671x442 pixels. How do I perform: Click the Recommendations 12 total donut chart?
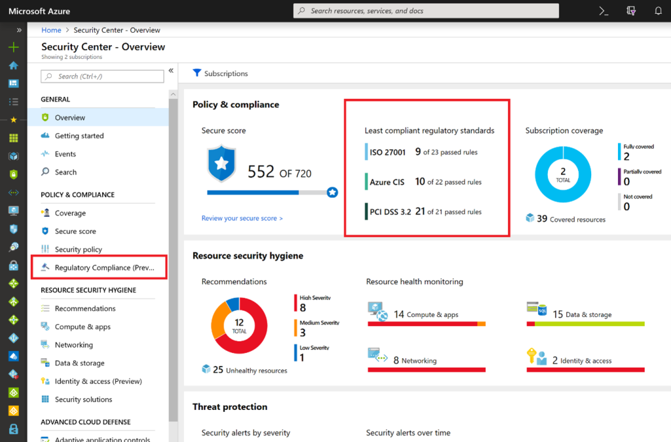239,325
